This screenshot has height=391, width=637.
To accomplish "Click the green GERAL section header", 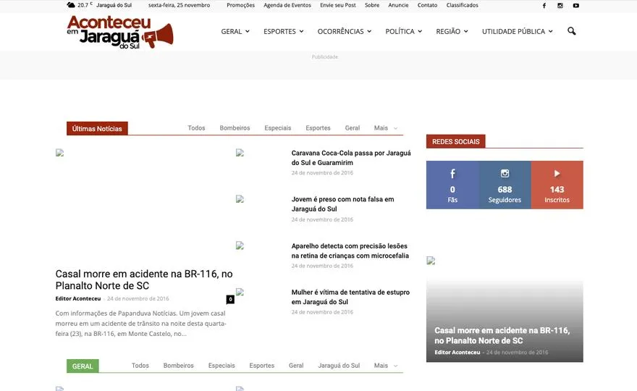I will tap(83, 366).
